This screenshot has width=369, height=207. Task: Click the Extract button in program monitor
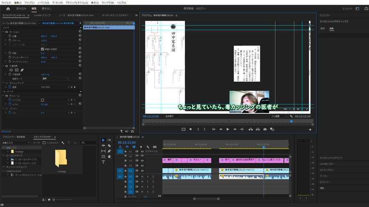[258, 129]
